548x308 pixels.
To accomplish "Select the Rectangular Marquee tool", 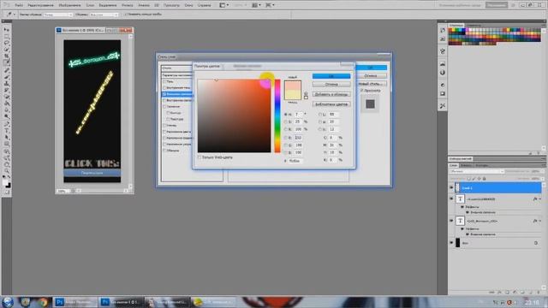I will point(6,36).
